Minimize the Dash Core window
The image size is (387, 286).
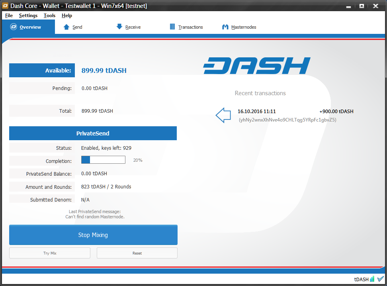[x=348, y=6]
